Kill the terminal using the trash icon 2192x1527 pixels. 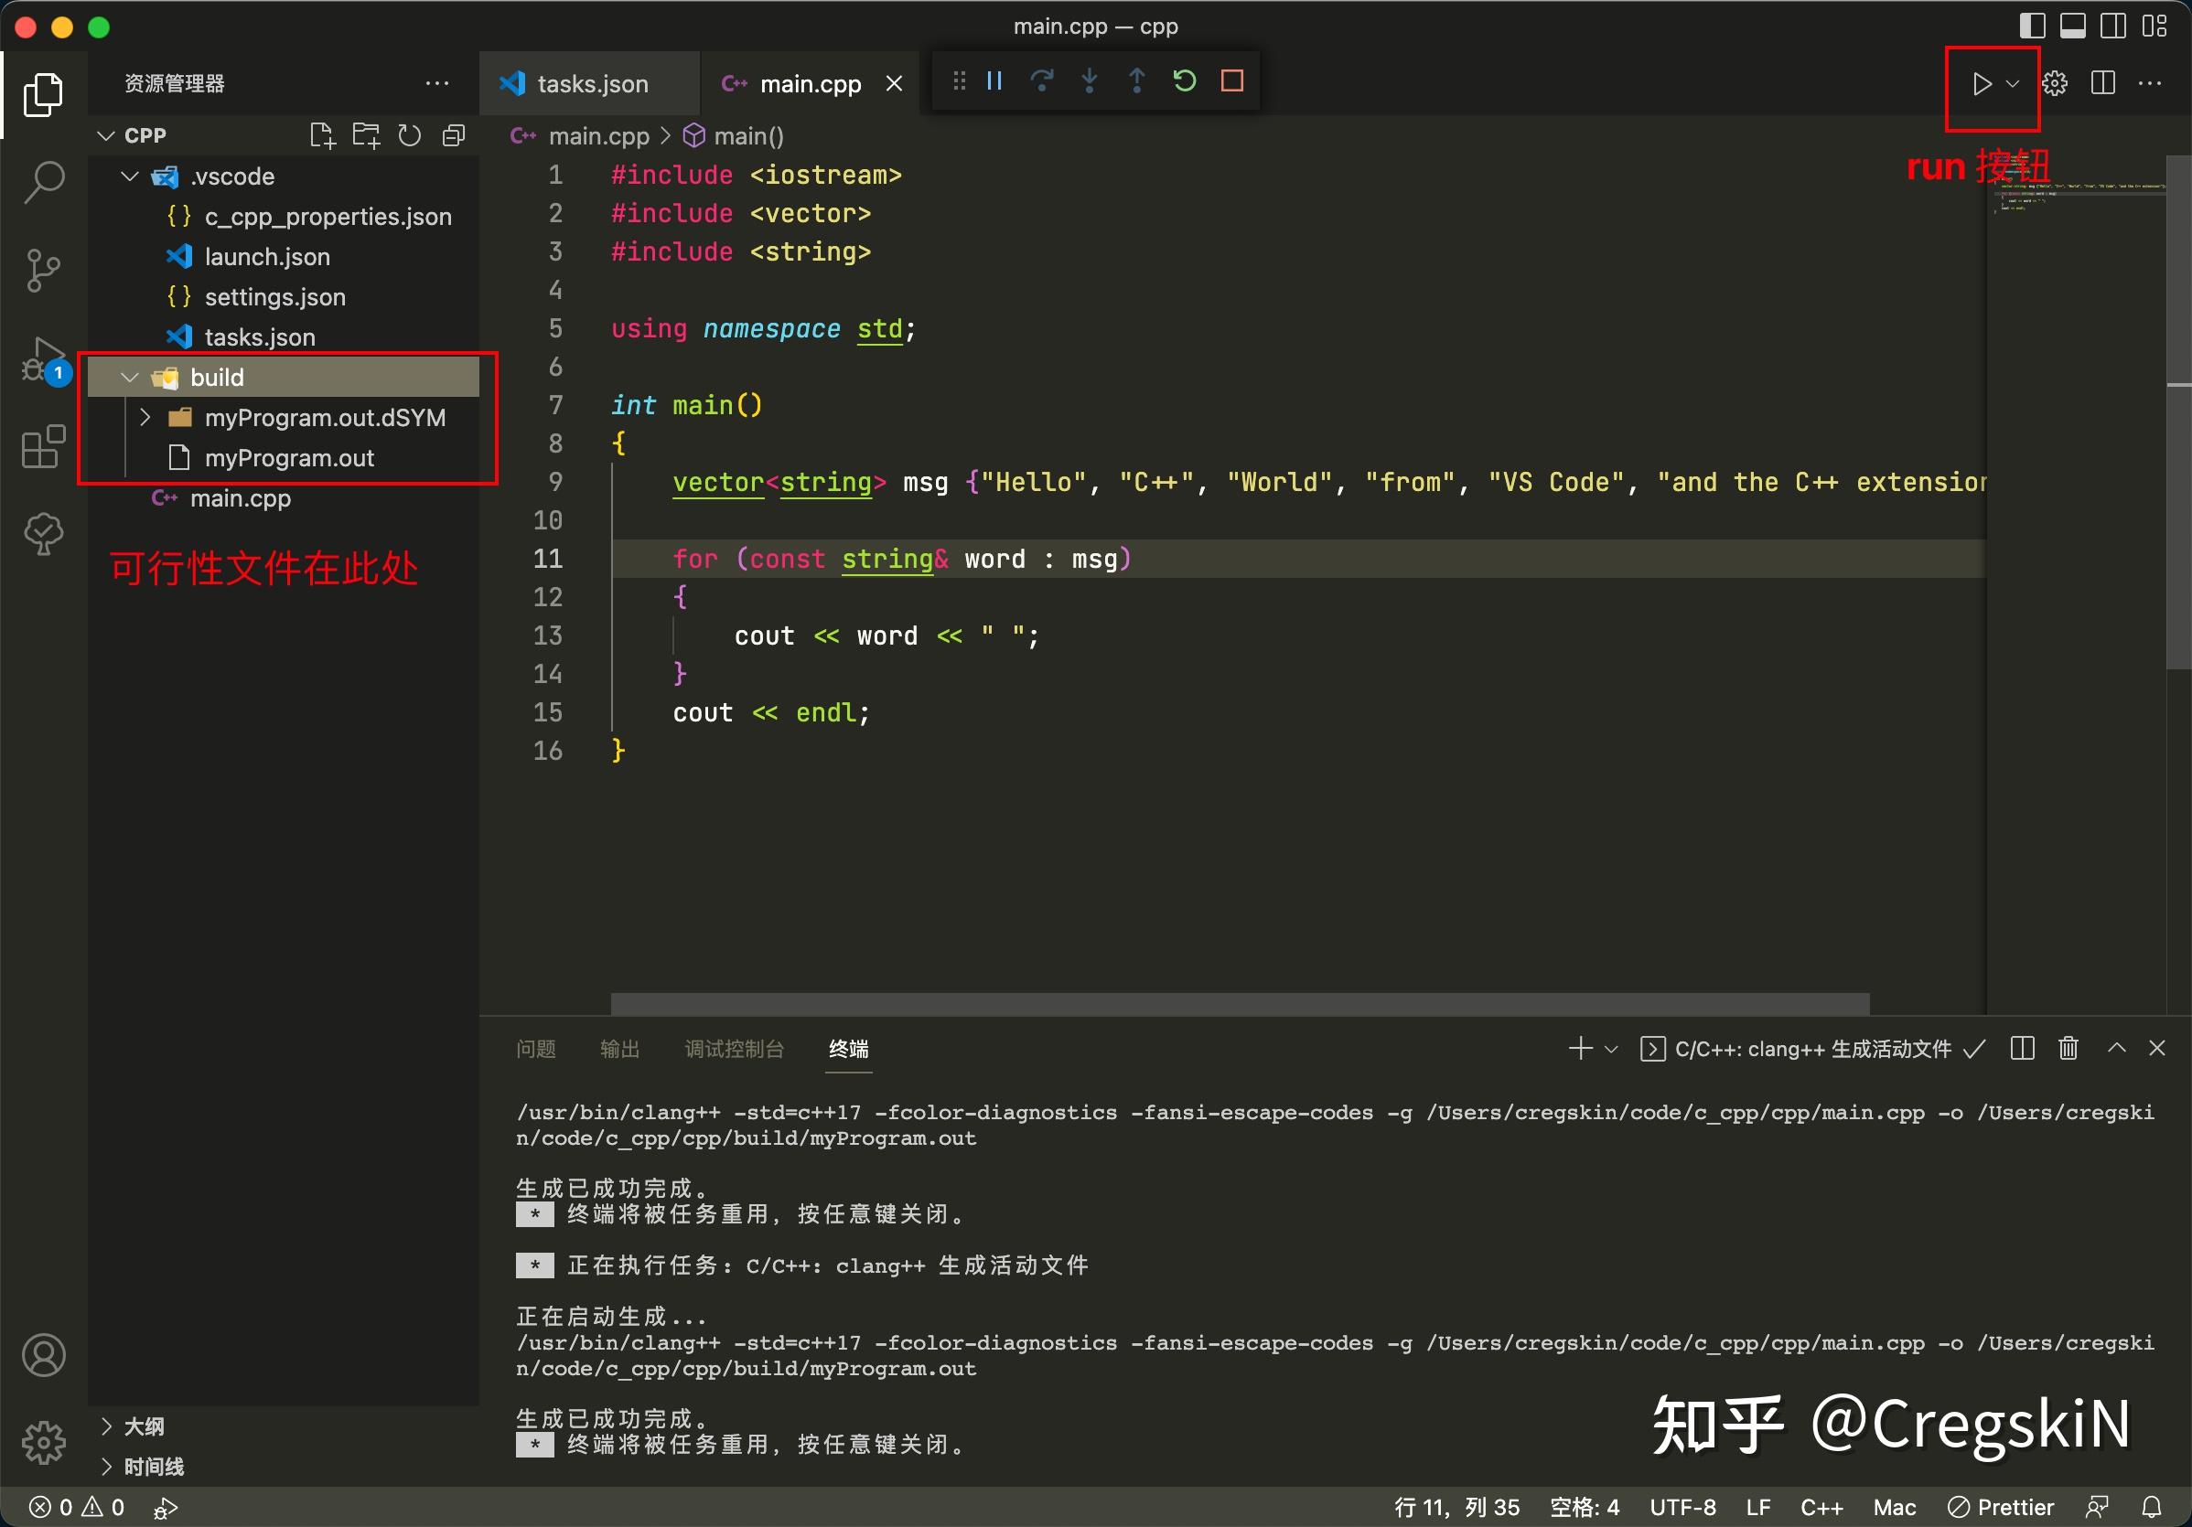pyautogui.click(x=2067, y=1048)
